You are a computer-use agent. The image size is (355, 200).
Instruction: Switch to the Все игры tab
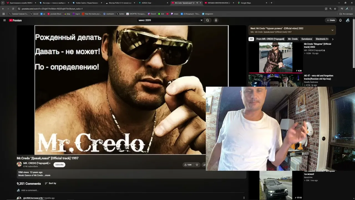pos(54,3)
